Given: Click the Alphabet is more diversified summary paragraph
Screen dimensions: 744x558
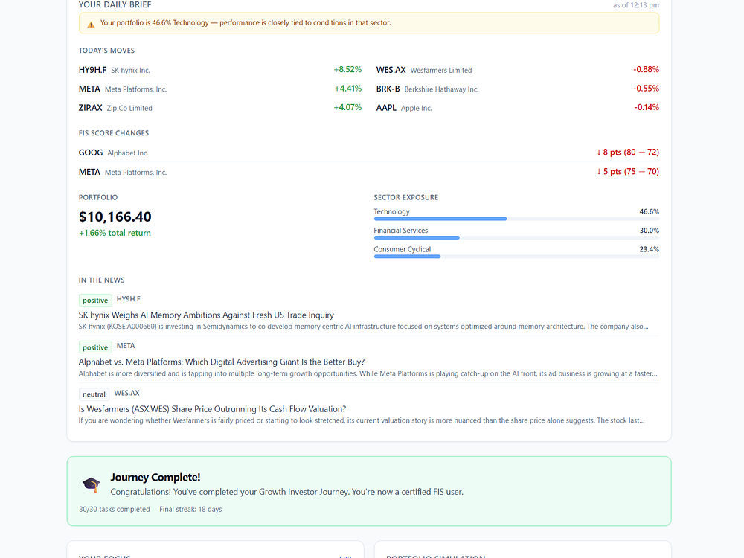Looking at the screenshot, I should tap(368, 373).
